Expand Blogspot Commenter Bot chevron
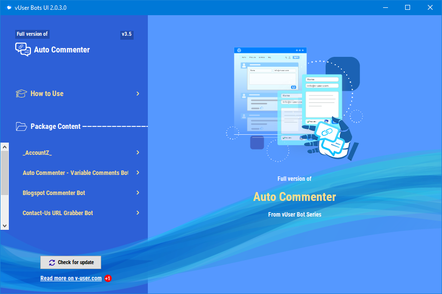The image size is (442, 294). click(x=138, y=193)
